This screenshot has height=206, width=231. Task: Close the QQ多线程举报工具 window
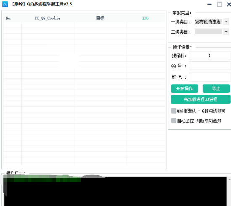click(229, 4)
